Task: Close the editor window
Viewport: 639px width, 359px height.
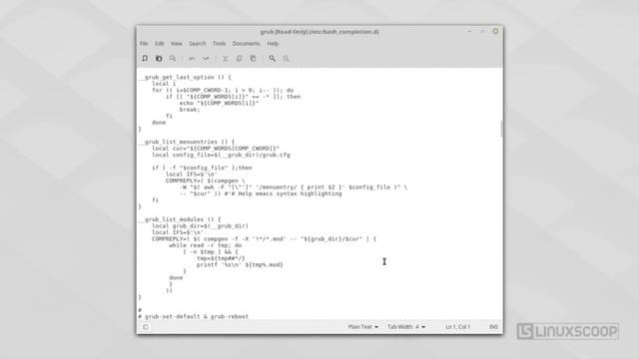Action: click(x=495, y=31)
